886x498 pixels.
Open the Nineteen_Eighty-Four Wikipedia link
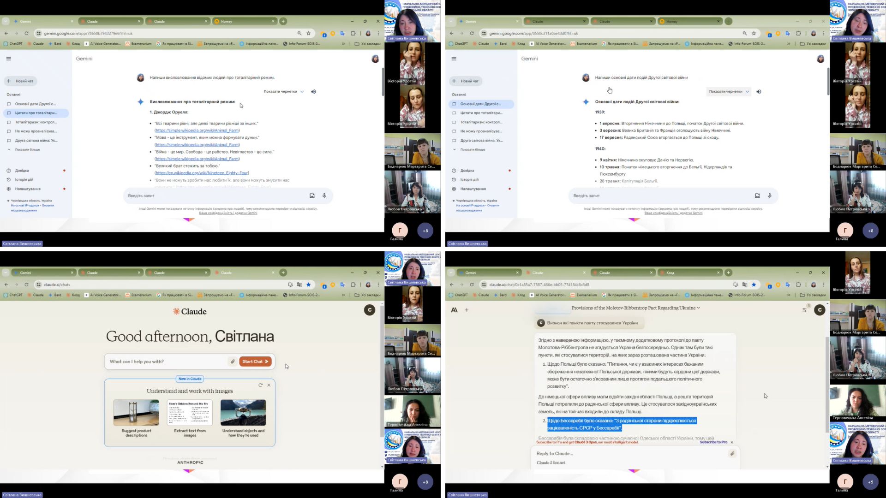[202, 173]
